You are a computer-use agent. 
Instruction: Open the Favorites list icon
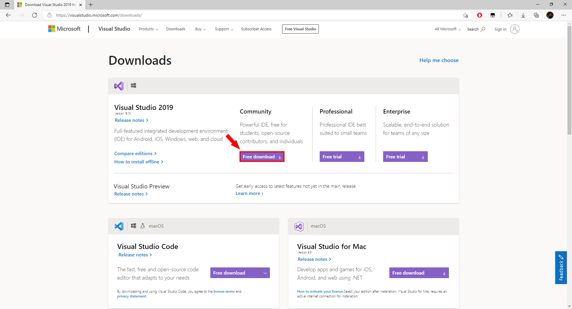point(510,15)
